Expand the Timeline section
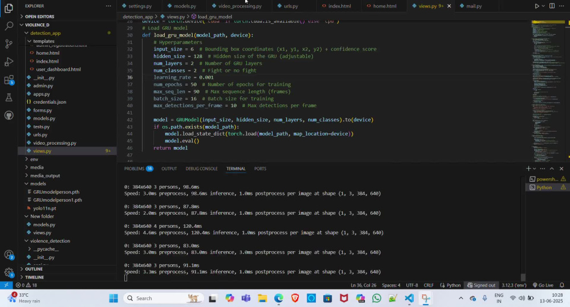Image resolution: width=570 pixels, height=307 pixels. pos(35,277)
